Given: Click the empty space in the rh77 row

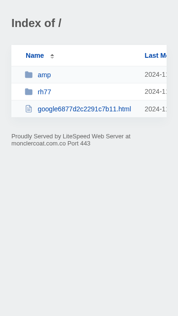Looking at the screenshot, I should (97, 92).
